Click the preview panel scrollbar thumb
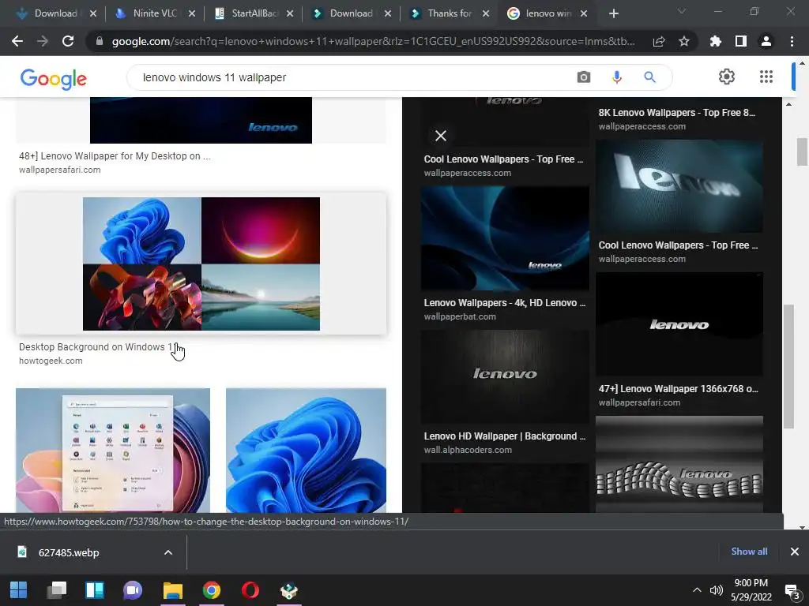Viewport: 809px width, 606px height. click(x=788, y=366)
